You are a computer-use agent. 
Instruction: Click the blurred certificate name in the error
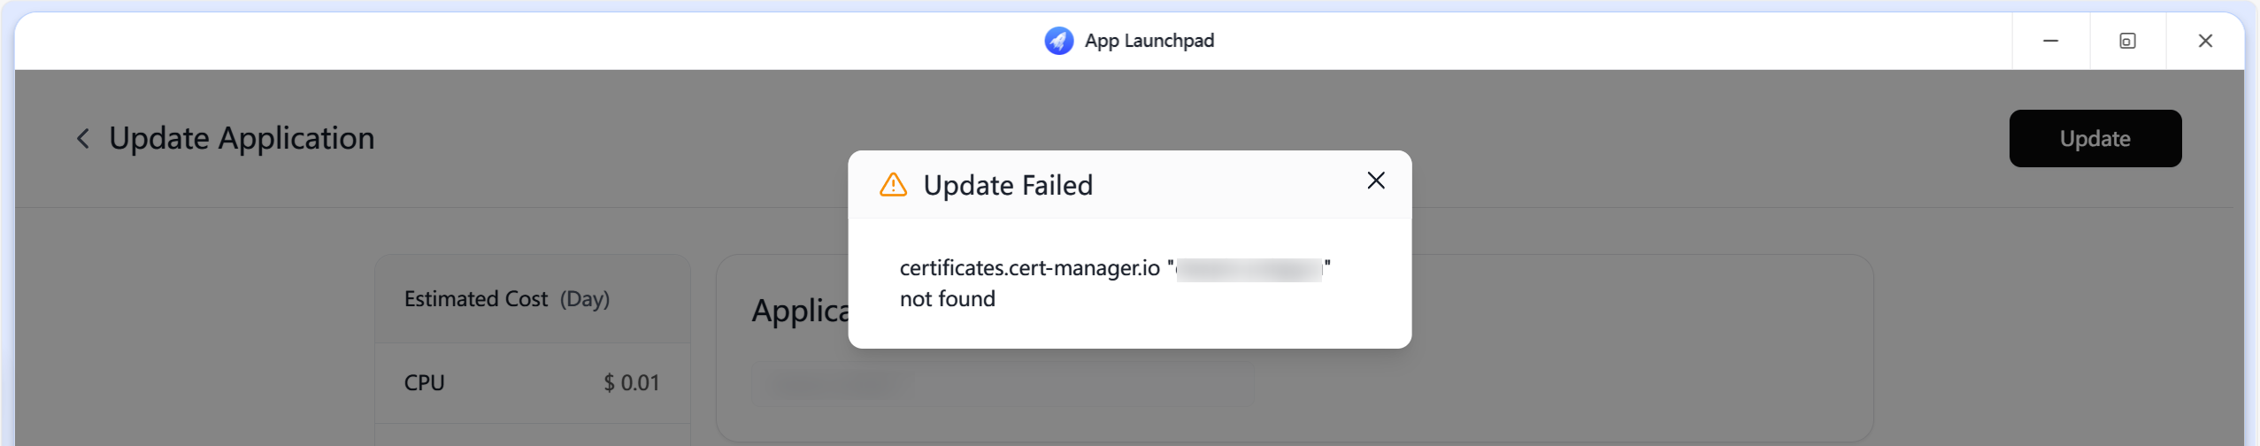click(1249, 269)
